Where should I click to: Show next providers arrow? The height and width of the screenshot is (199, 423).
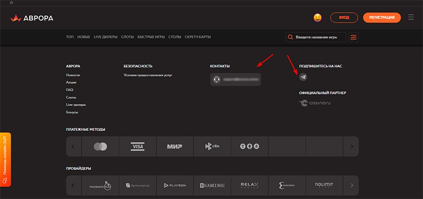point(351,185)
